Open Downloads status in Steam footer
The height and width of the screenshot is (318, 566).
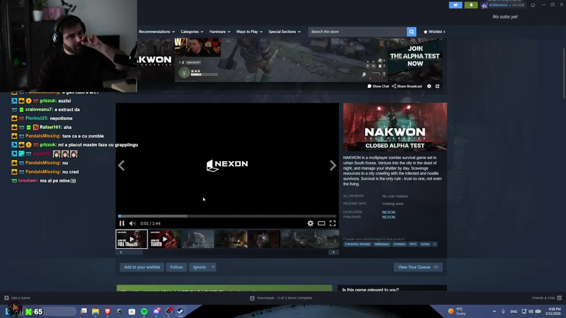(x=281, y=298)
